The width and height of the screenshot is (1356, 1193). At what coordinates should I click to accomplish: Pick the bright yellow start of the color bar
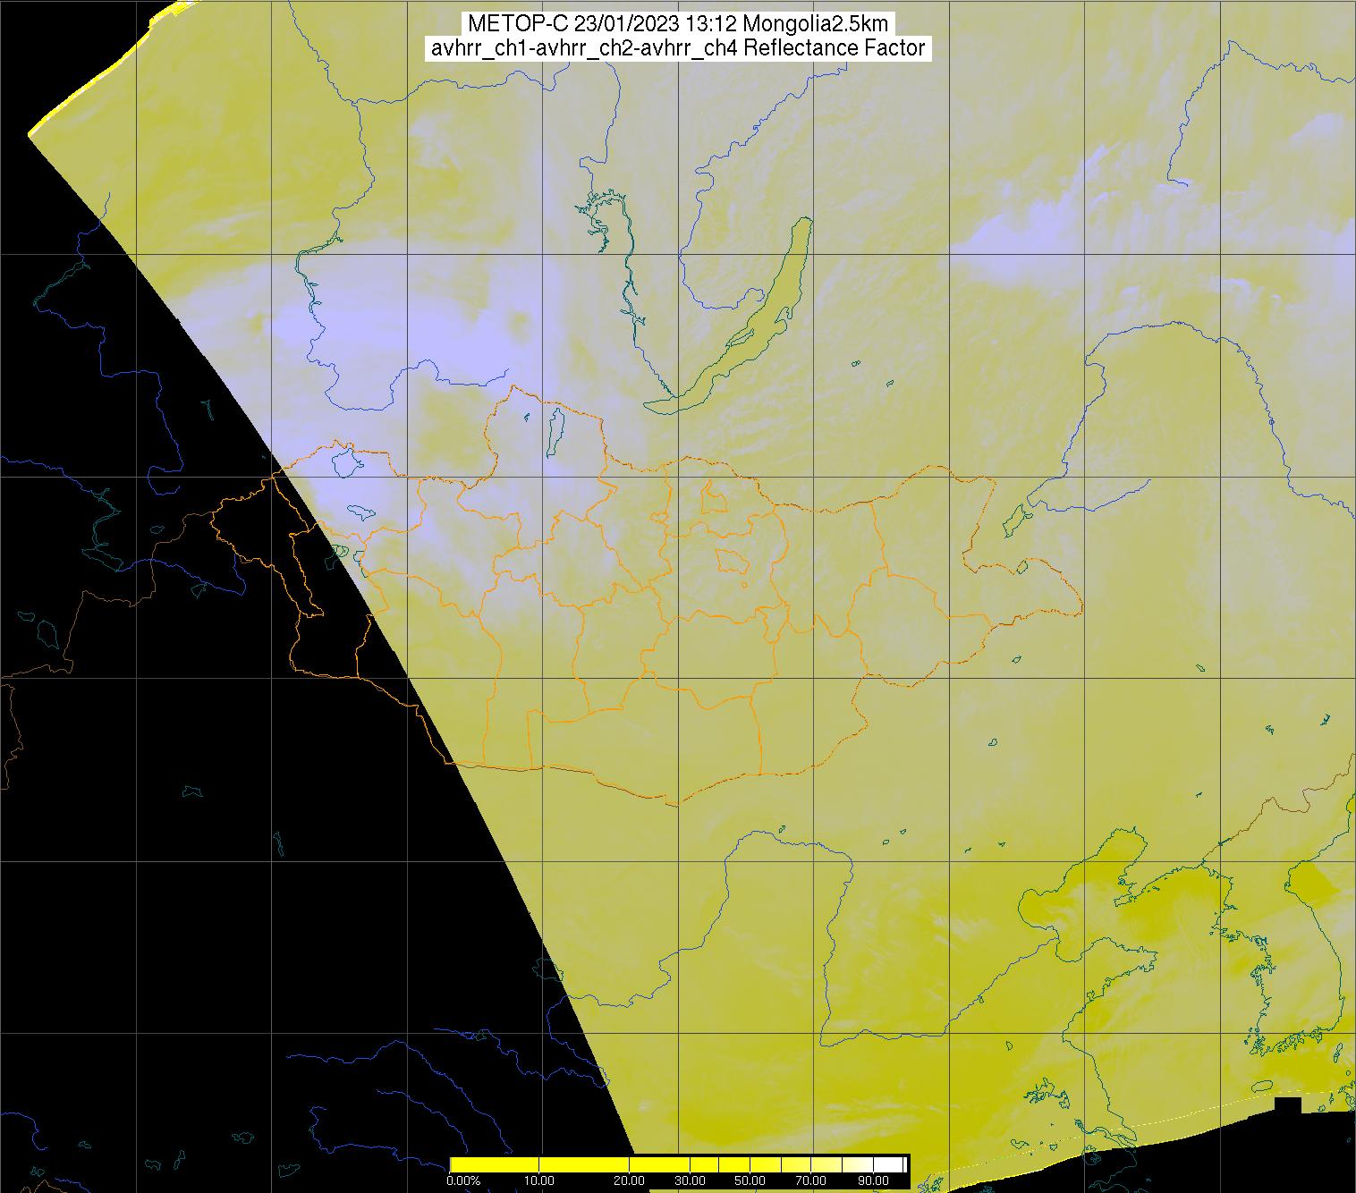[456, 1164]
